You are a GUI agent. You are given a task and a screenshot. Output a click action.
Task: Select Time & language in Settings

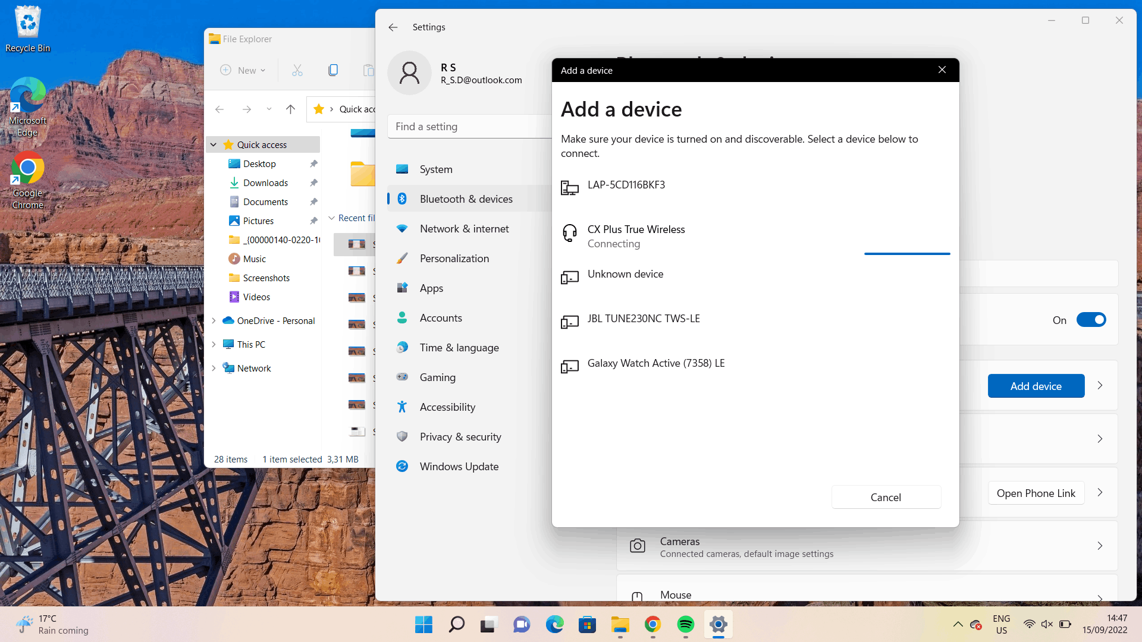point(470,348)
